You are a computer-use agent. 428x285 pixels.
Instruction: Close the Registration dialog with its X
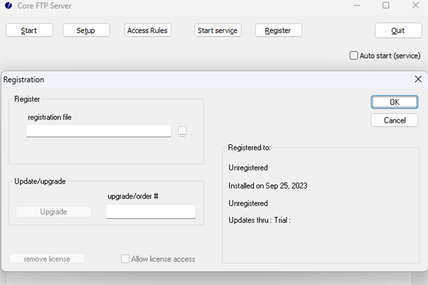pyautogui.click(x=418, y=79)
